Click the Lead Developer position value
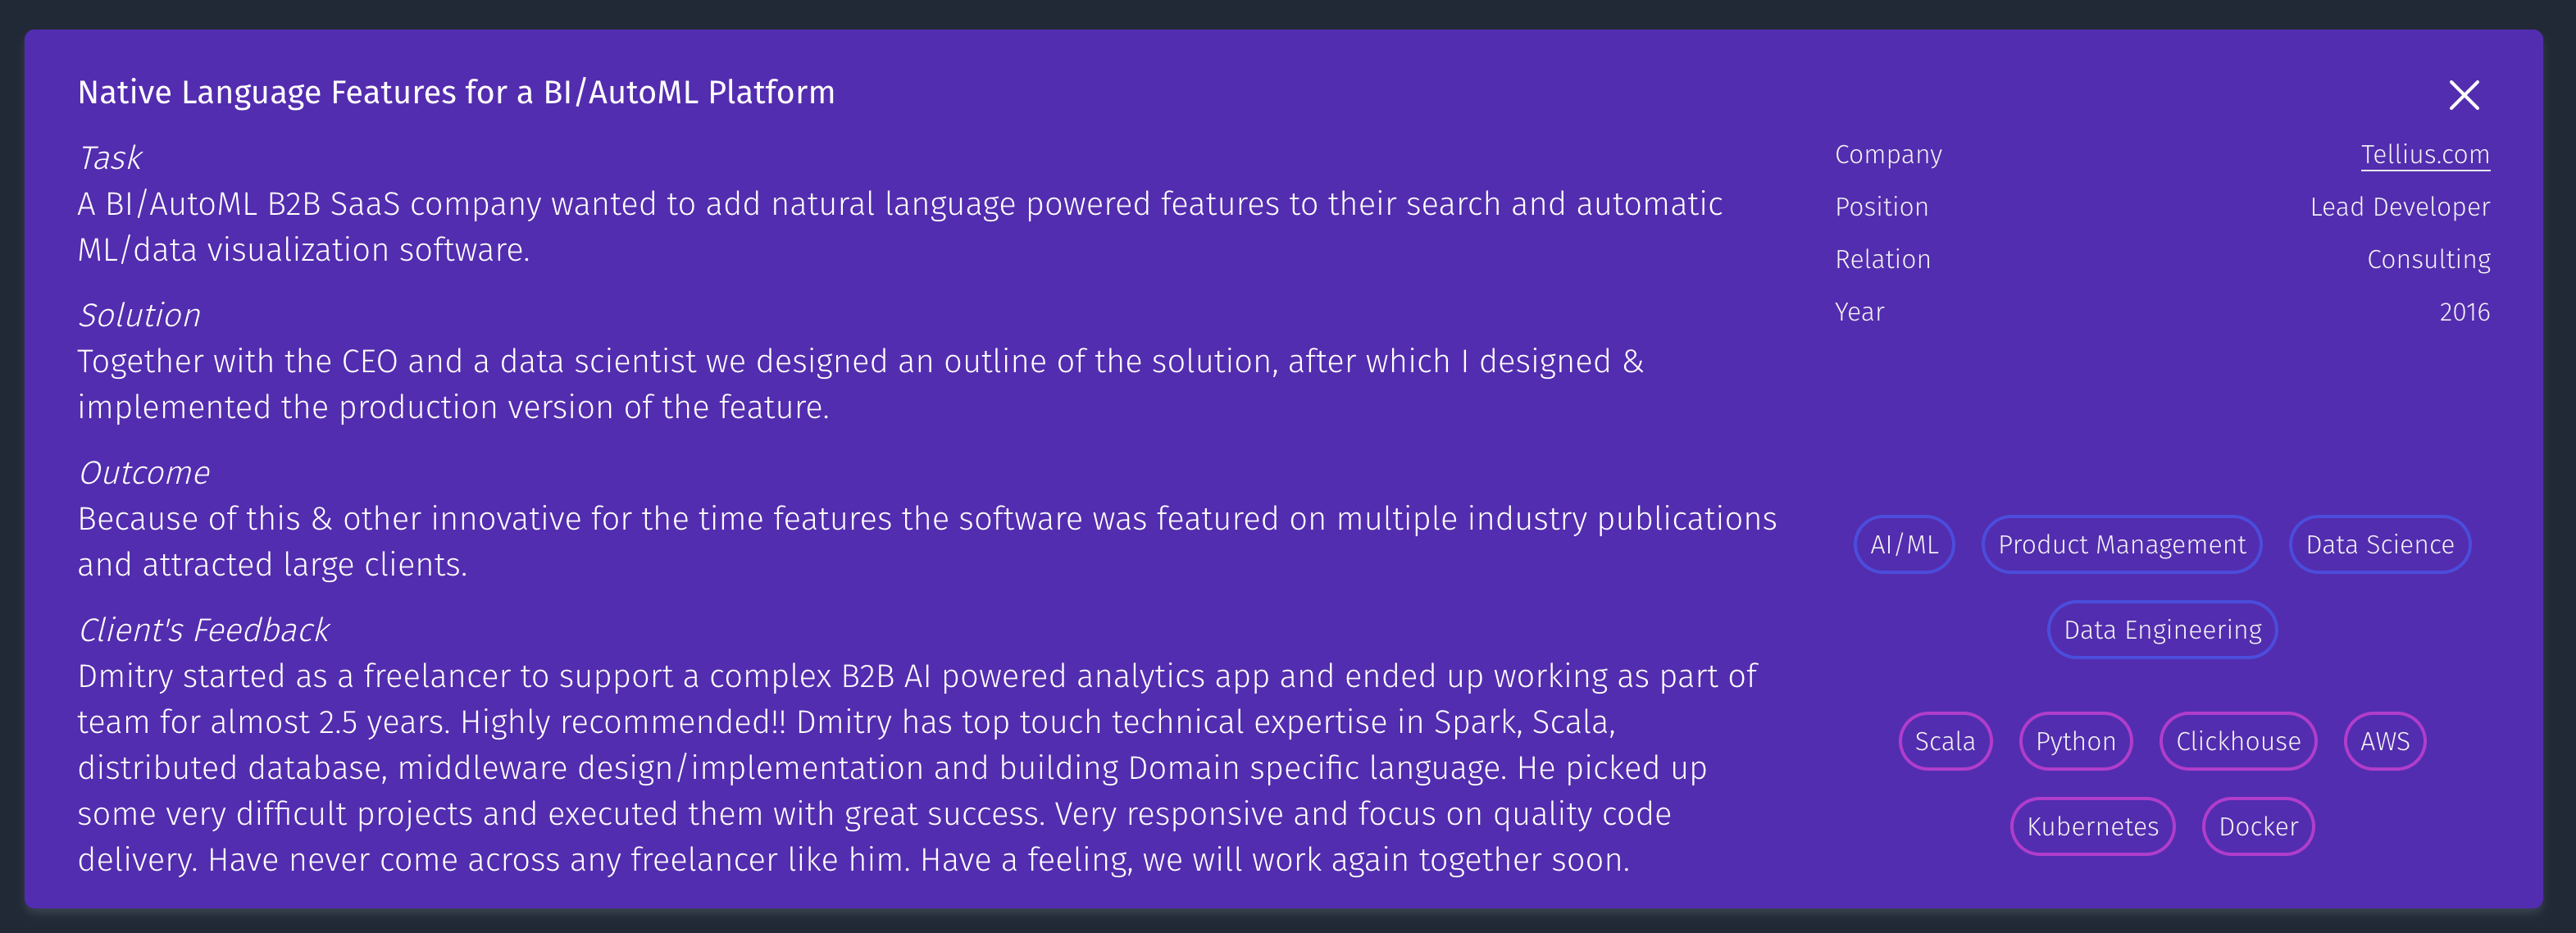The width and height of the screenshot is (2576, 933). [x=2399, y=206]
